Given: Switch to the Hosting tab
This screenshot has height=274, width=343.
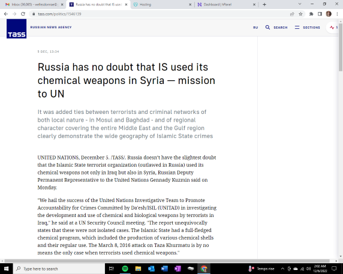Looking at the screenshot, I should click(163, 4).
